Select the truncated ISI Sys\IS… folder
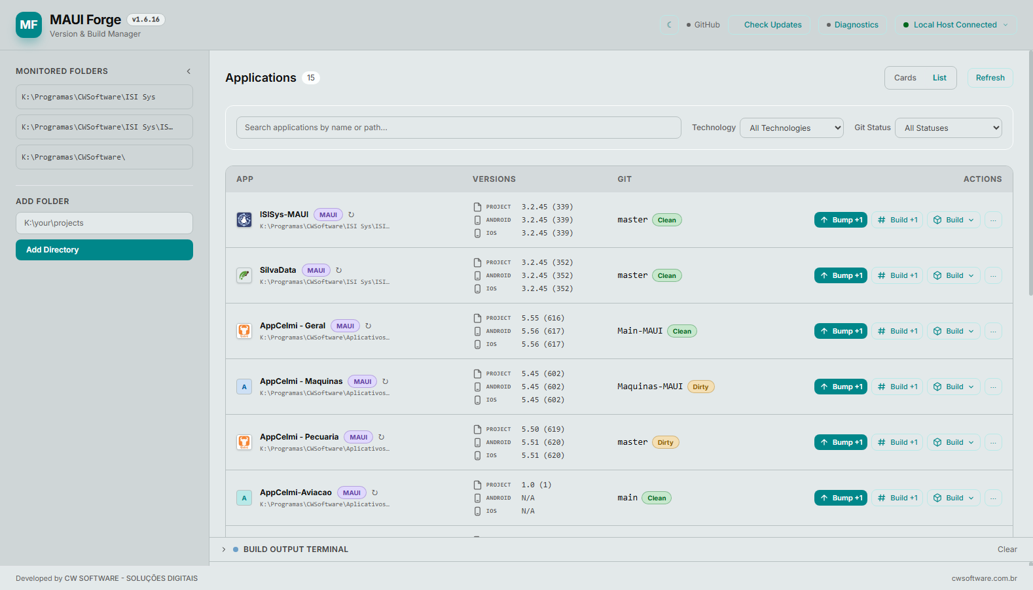 tap(104, 127)
